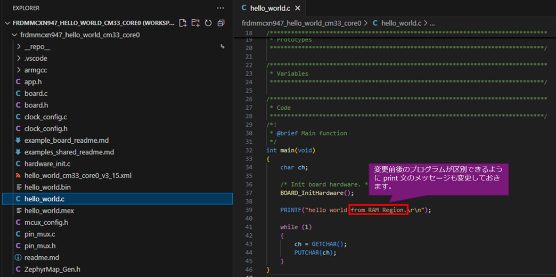Collapse all folders in Explorer
The image size is (556, 277).
(x=220, y=23)
